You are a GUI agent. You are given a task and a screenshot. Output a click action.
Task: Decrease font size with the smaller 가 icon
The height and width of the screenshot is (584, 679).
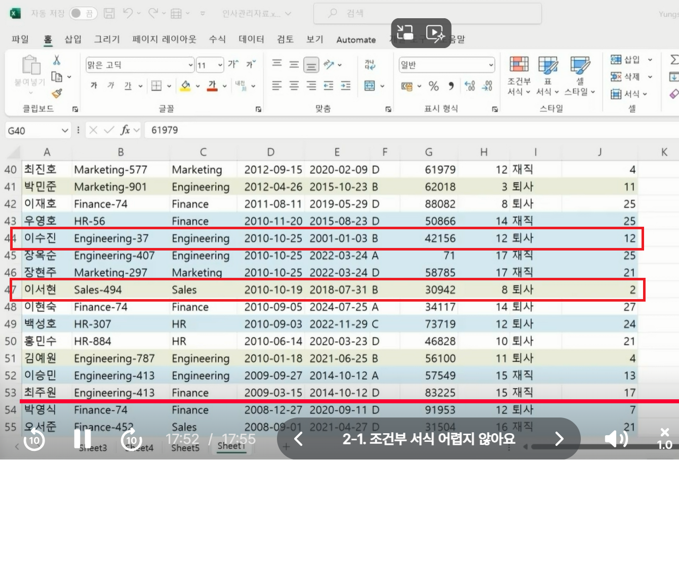coord(250,64)
